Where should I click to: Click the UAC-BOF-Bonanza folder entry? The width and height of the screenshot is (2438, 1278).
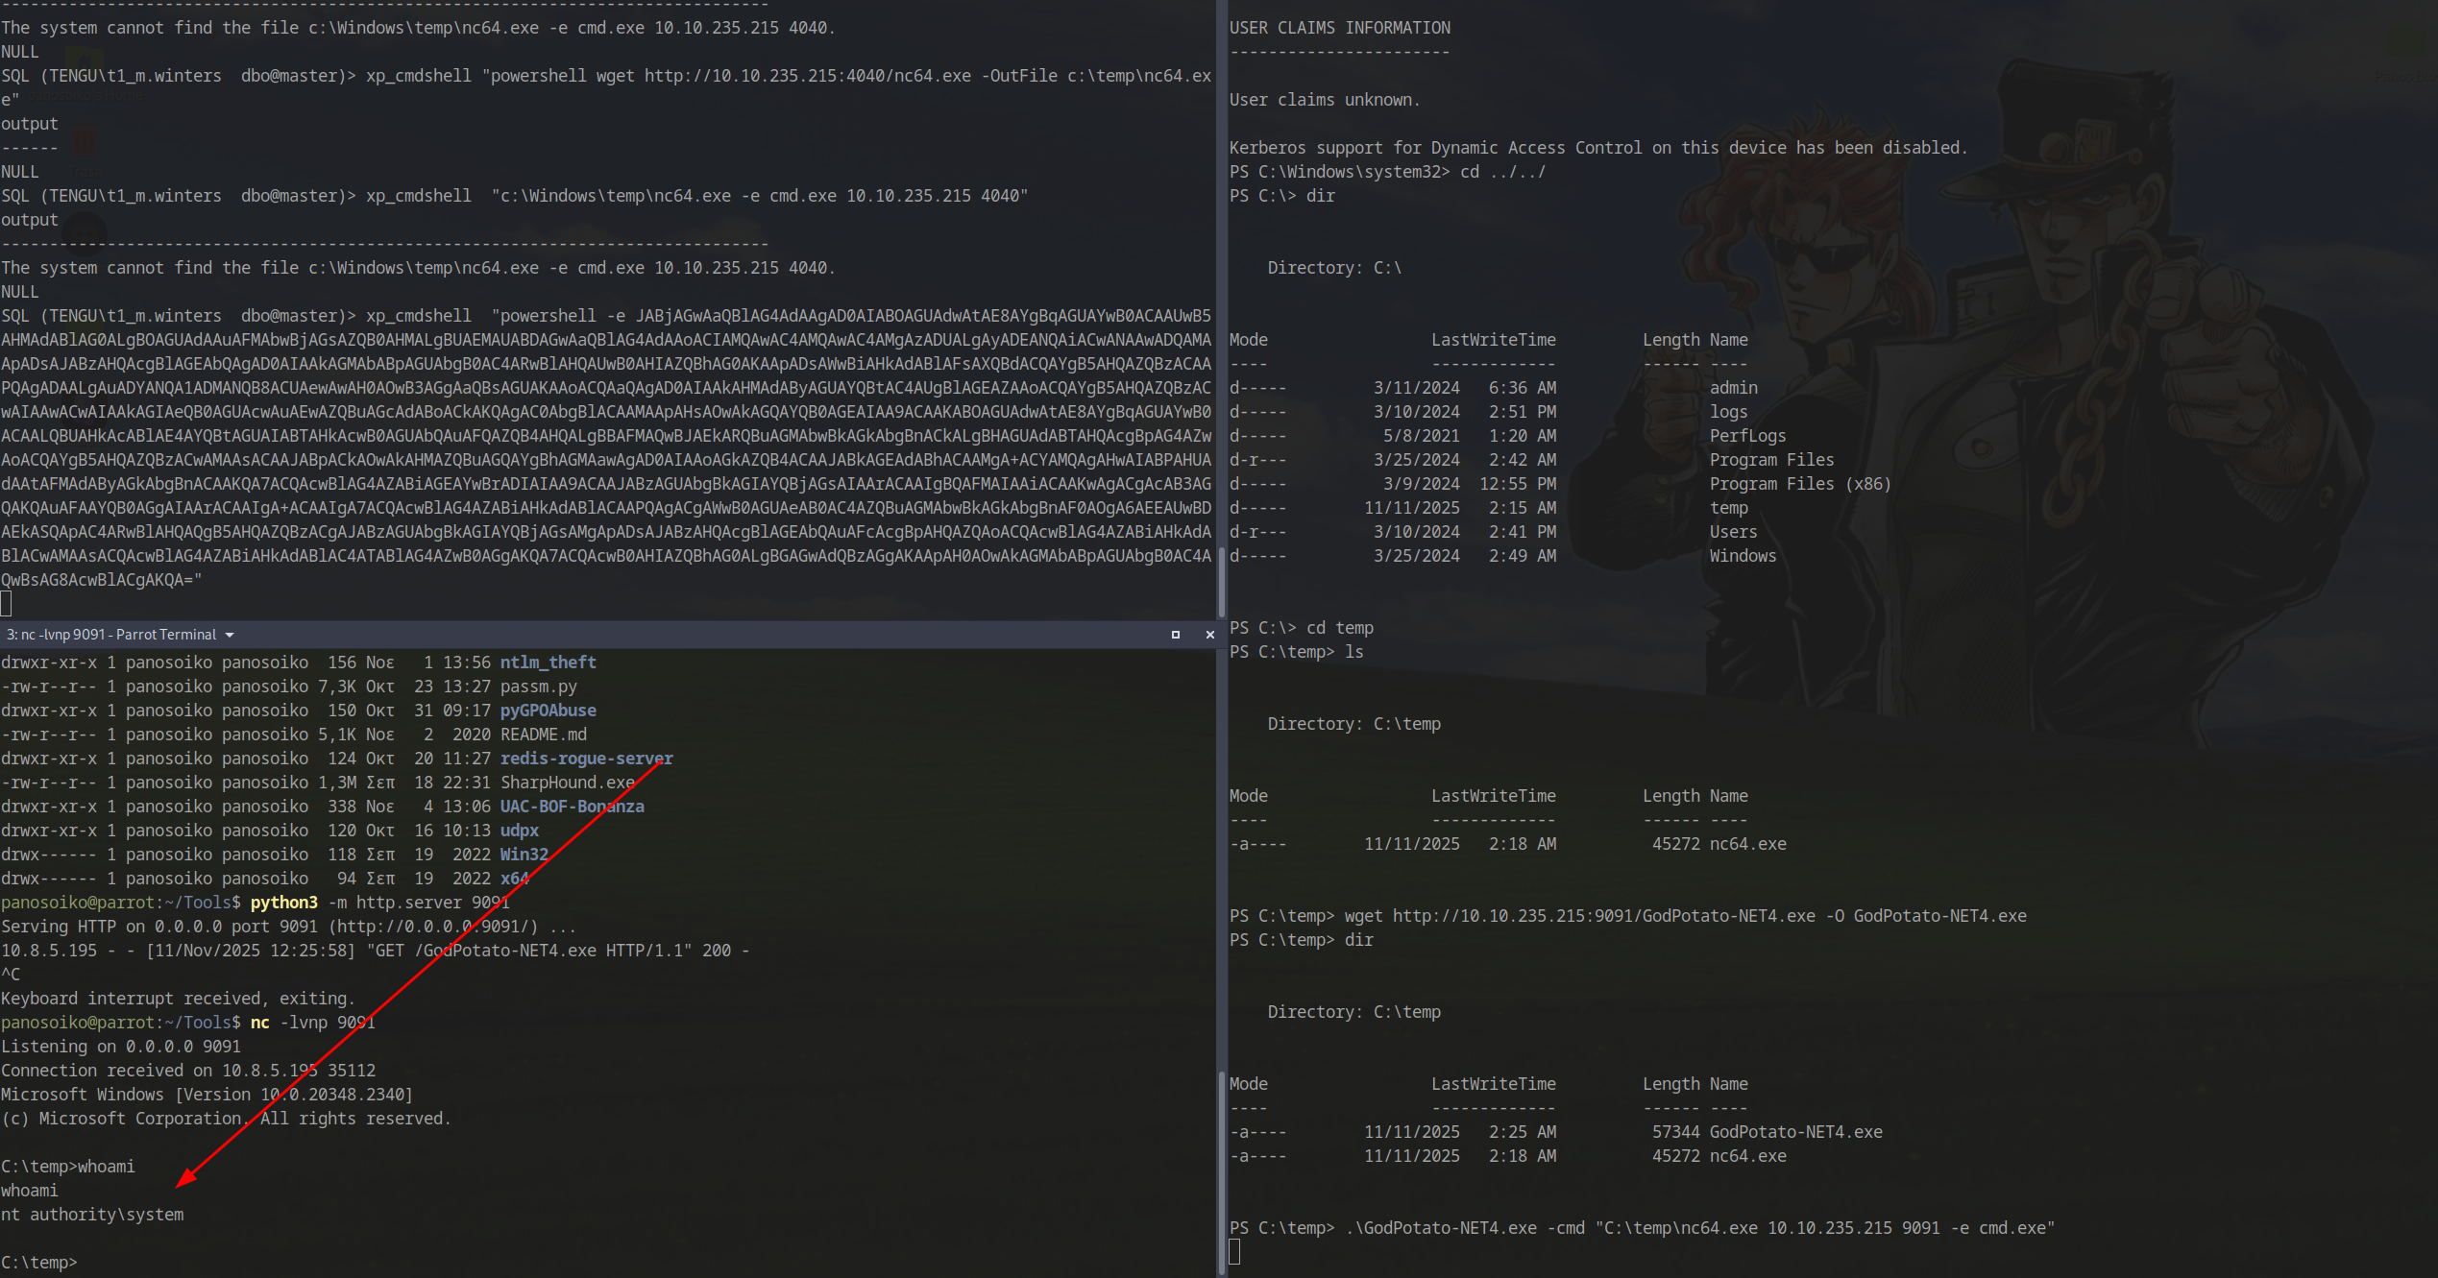point(573,807)
